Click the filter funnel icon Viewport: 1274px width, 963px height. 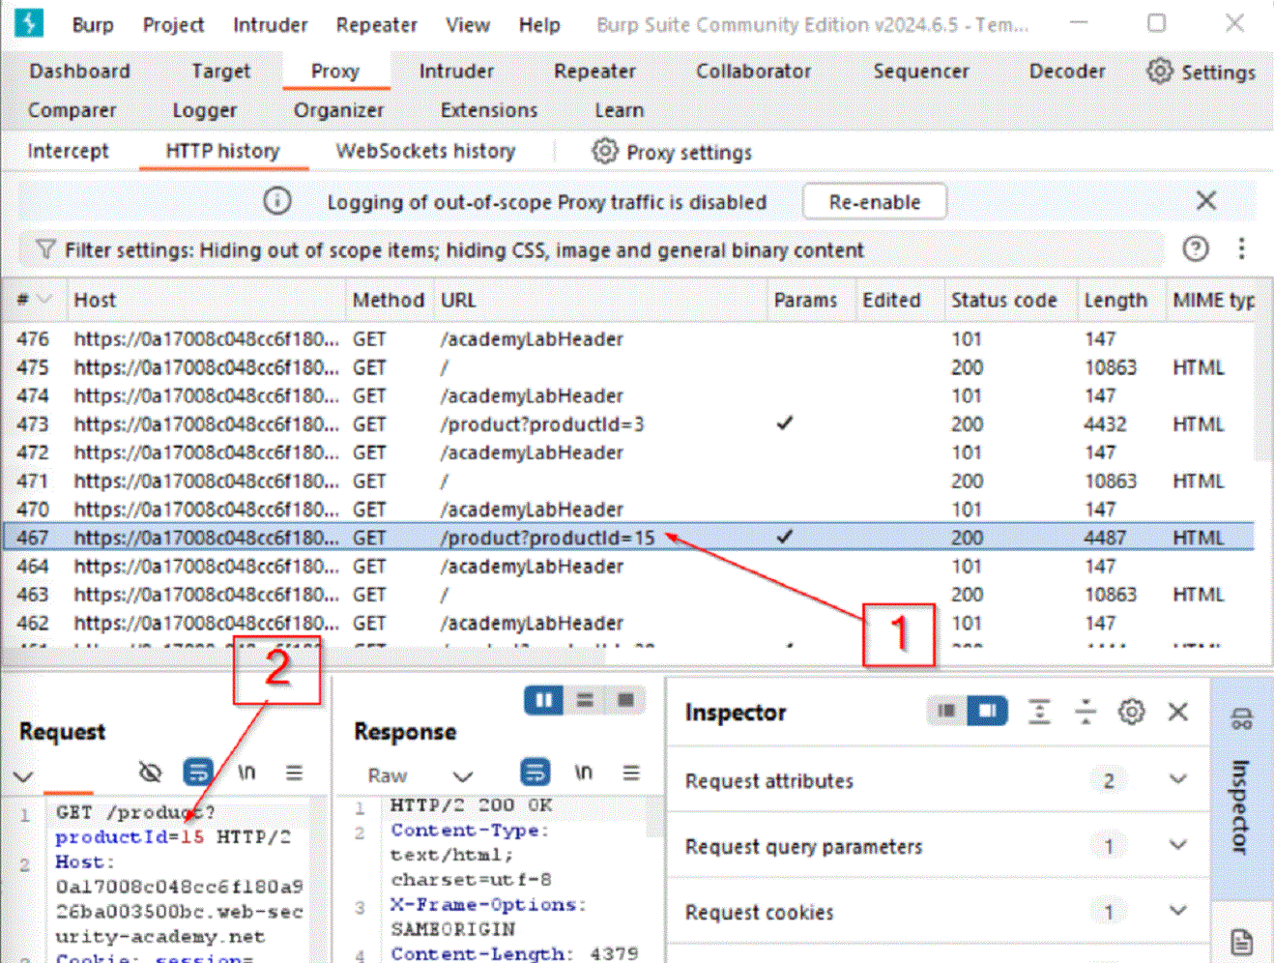pos(45,249)
